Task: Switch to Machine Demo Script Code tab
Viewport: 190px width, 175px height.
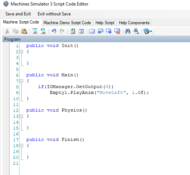Action: (x=67, y=23)
